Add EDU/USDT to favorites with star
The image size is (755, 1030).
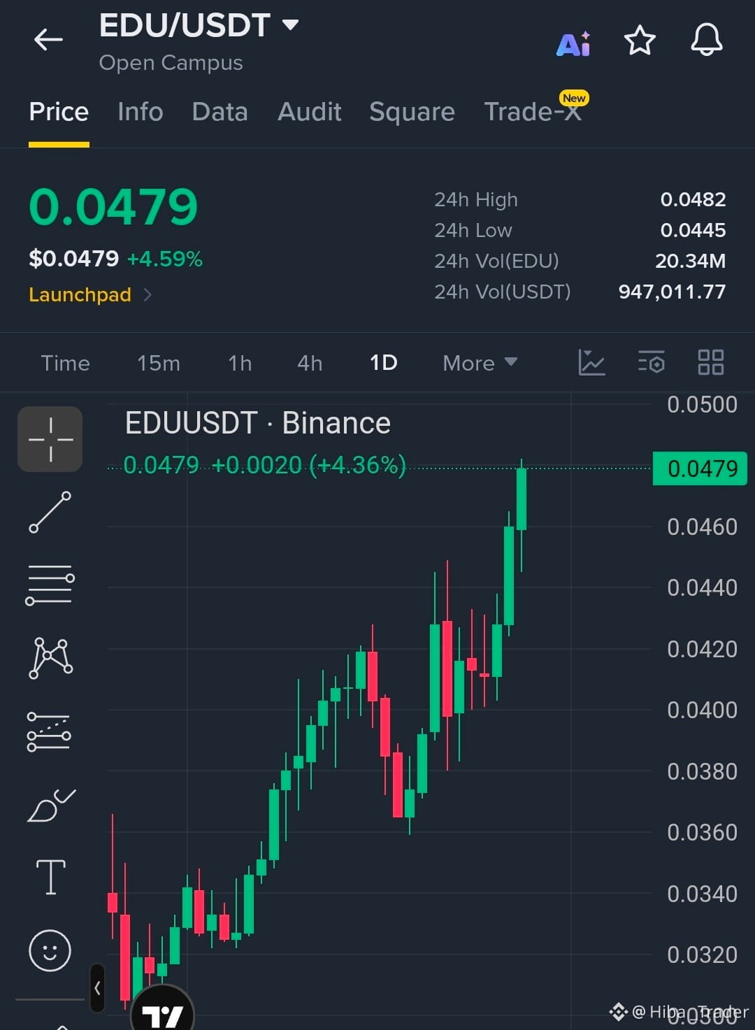(x=640, y=41)
